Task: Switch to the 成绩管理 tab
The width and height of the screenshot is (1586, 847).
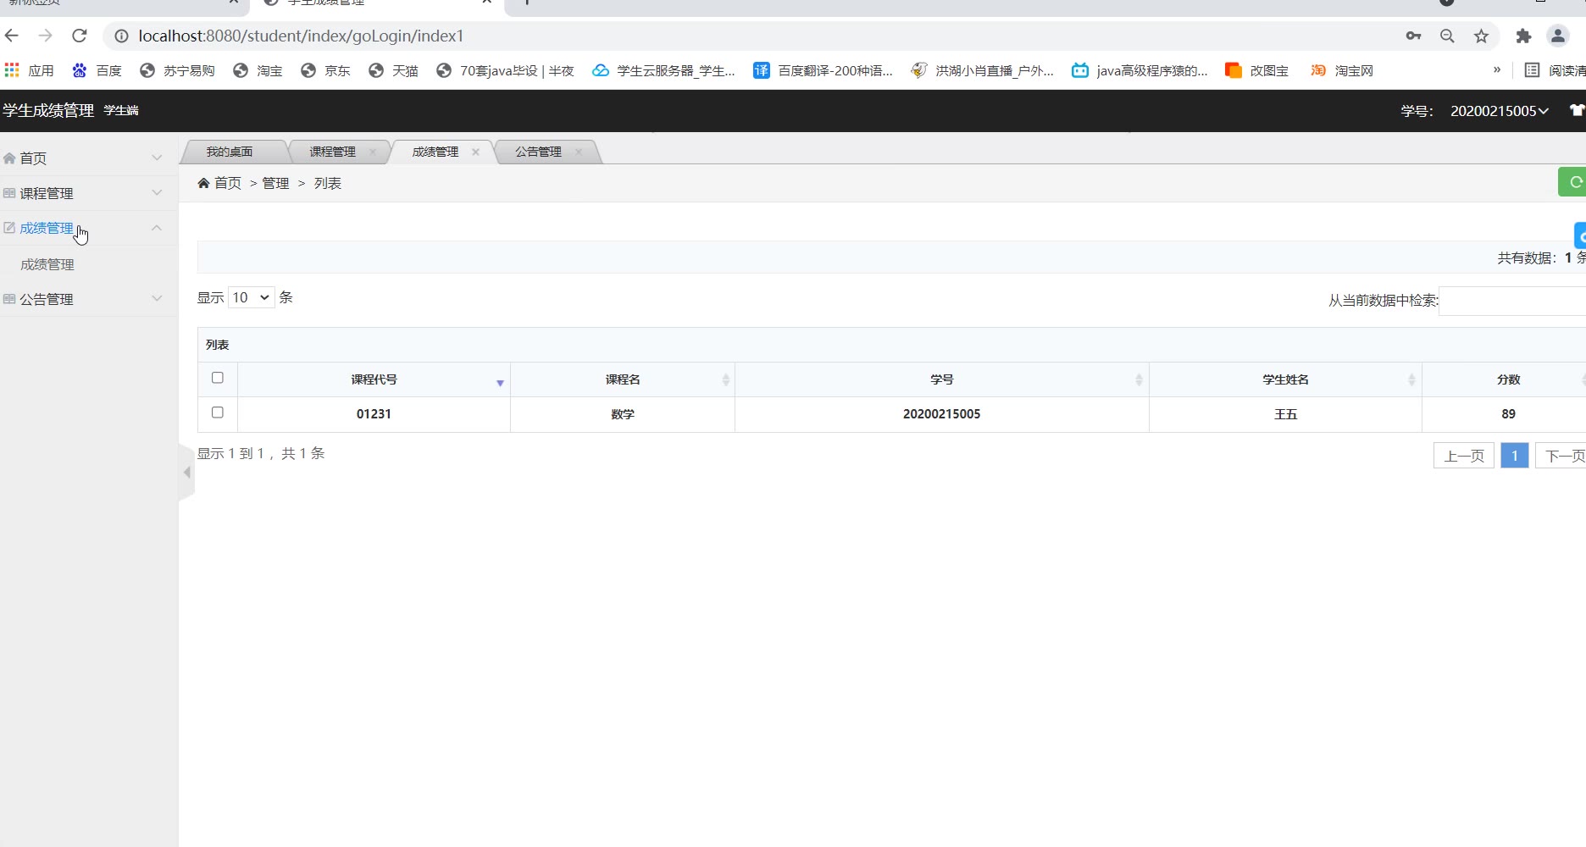Action: pyautogui.click(x=435, y=152)
